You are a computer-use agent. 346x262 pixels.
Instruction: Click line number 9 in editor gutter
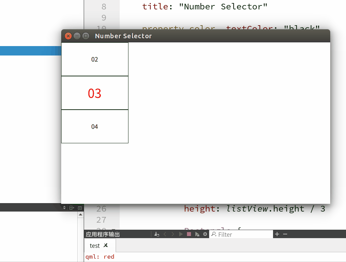[x=104, y=18]
